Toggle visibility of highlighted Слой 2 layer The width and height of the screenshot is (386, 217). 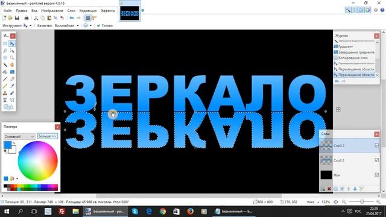376,146
